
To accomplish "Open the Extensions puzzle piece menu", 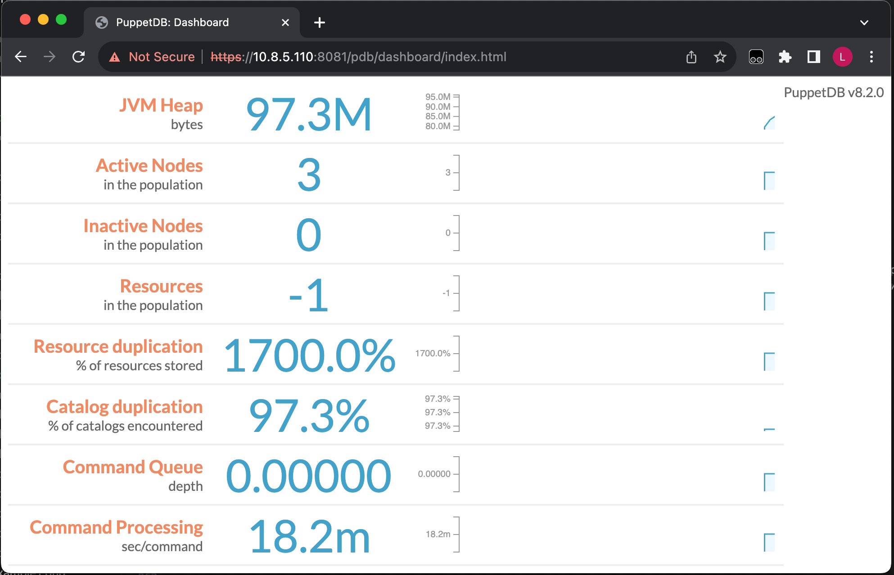I will [x=785, y=57].
